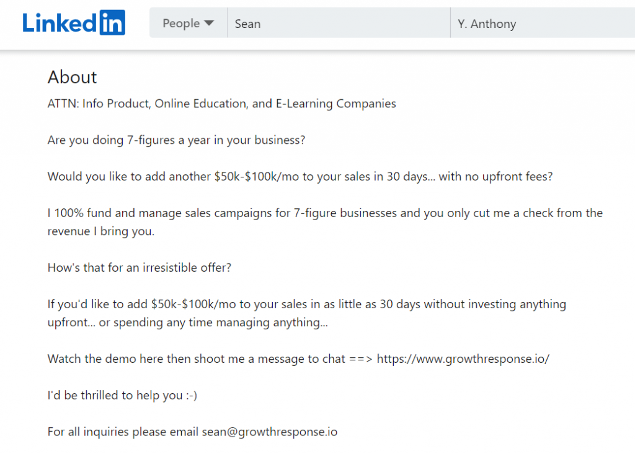Click the LinkedIn logo
This screenshot has width=635, height=454.
[x=74, y=23]
